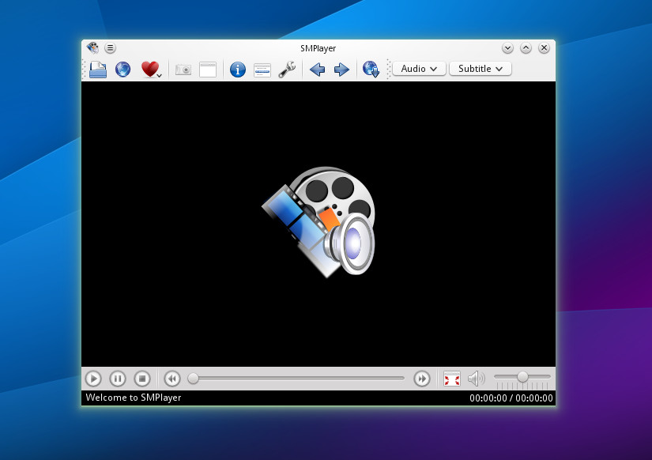Rewind with the double-left arrow button
Viewport: 652px width, 460px height.
[172, 379]
